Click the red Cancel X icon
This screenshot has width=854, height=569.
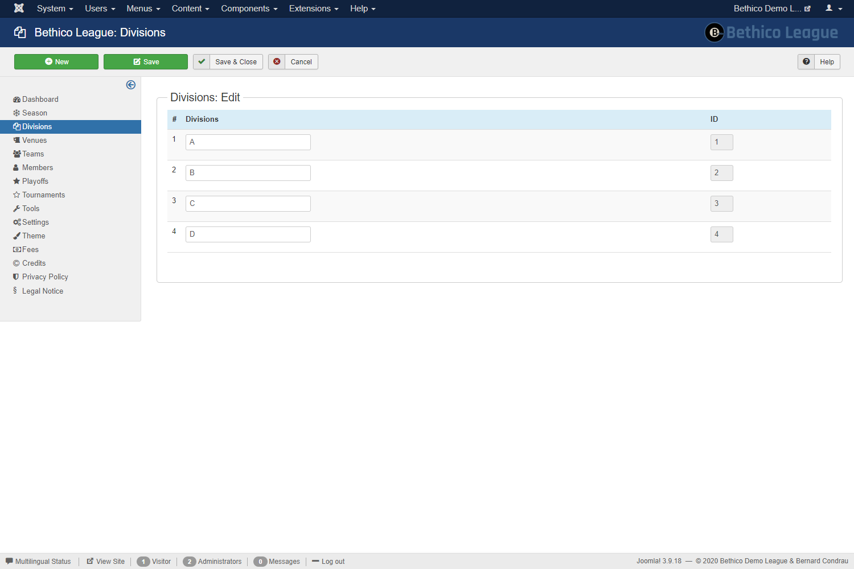pos(277,62)
